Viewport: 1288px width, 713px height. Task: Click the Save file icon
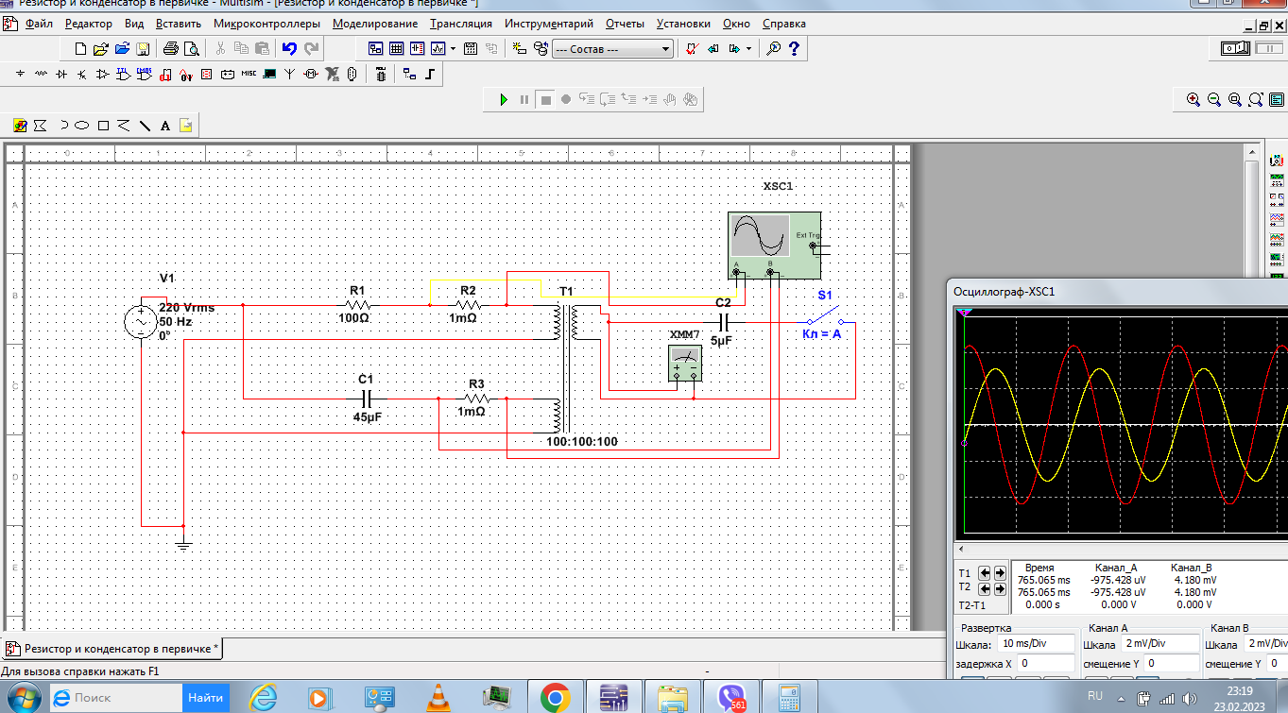(x=143, y=49)
